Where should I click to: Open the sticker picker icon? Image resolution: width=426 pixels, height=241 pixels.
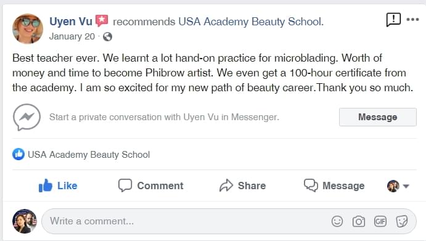click(402, 221)
